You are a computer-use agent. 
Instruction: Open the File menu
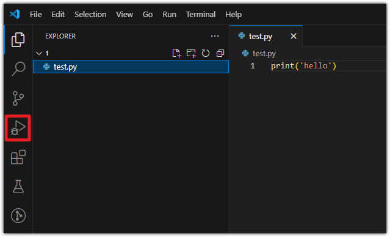pos(36,15)
